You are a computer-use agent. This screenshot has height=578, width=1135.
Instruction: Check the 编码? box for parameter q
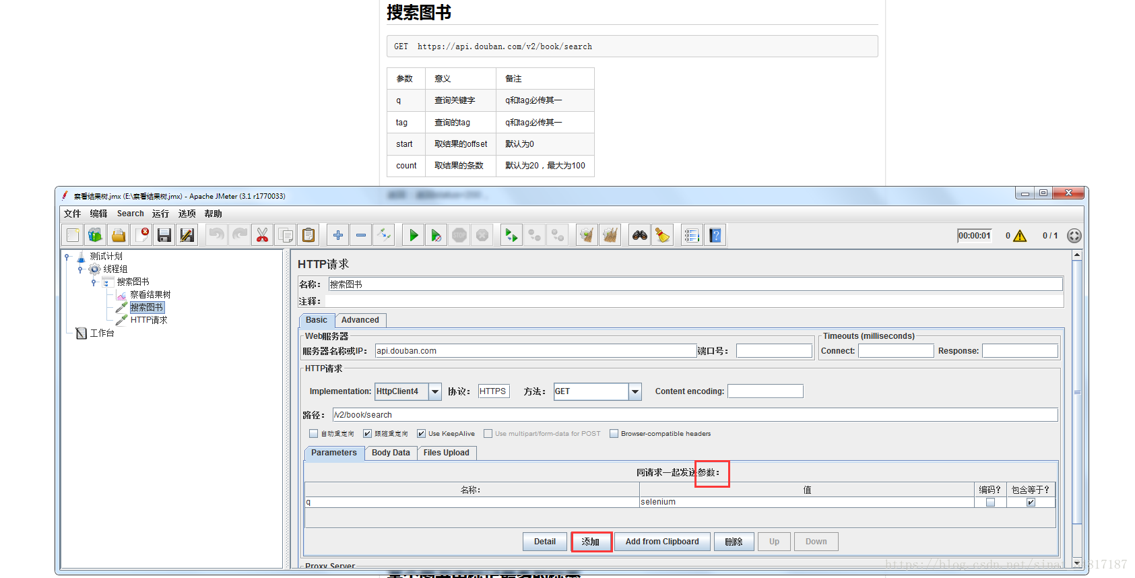click(x=990, y=503)
